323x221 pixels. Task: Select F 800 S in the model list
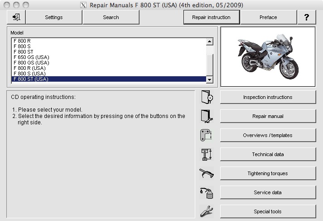[x=109, y=46]
